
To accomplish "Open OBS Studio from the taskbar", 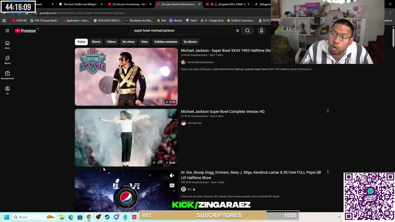I will click(x=98, y=217).
